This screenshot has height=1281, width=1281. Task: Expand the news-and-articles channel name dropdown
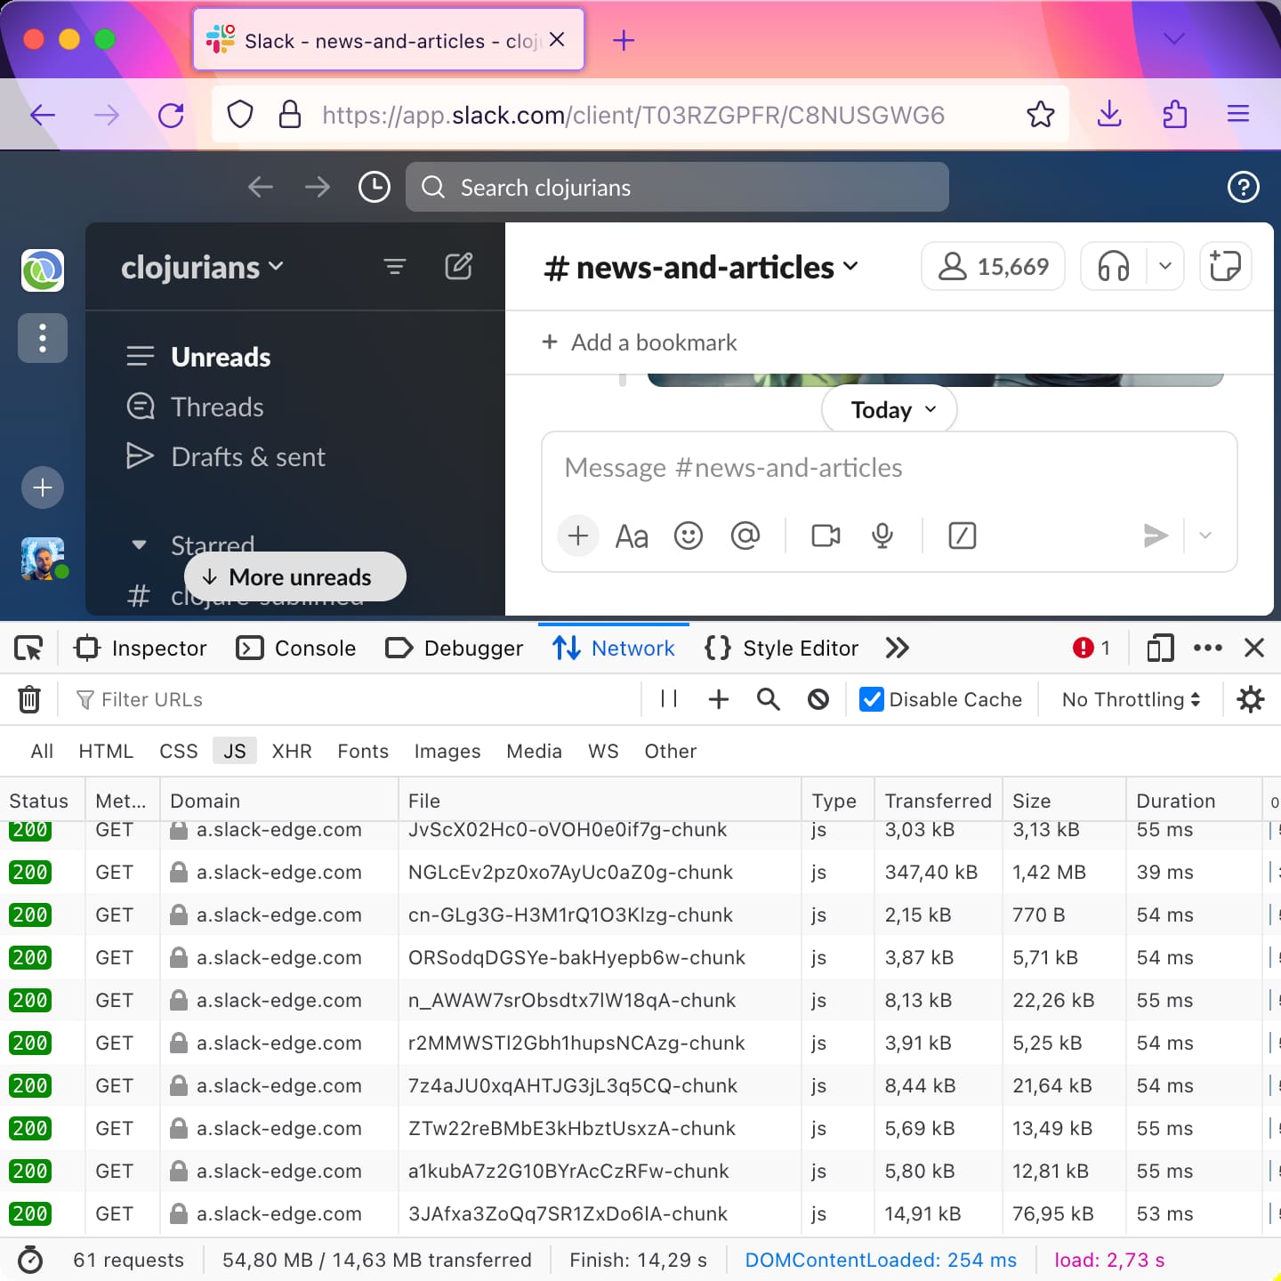pyautogui.click(x=851, y=266)
